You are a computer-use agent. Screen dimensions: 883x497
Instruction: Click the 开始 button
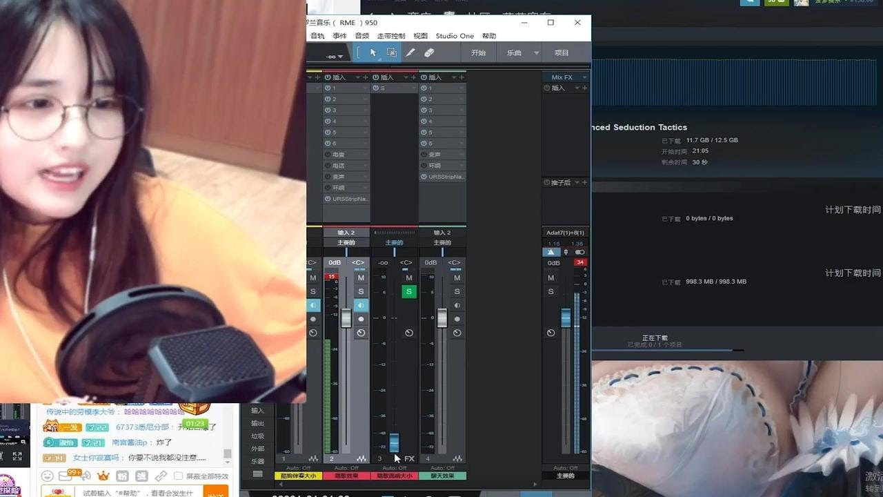(479, 53)
